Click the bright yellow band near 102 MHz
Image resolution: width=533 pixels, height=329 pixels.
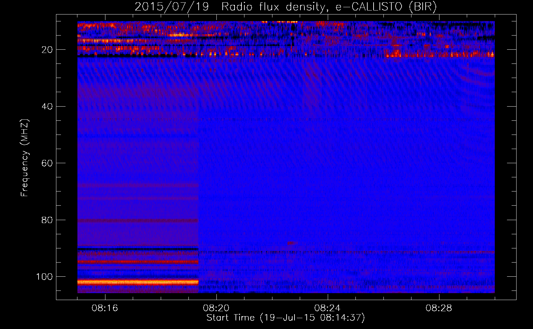(138, 282)
